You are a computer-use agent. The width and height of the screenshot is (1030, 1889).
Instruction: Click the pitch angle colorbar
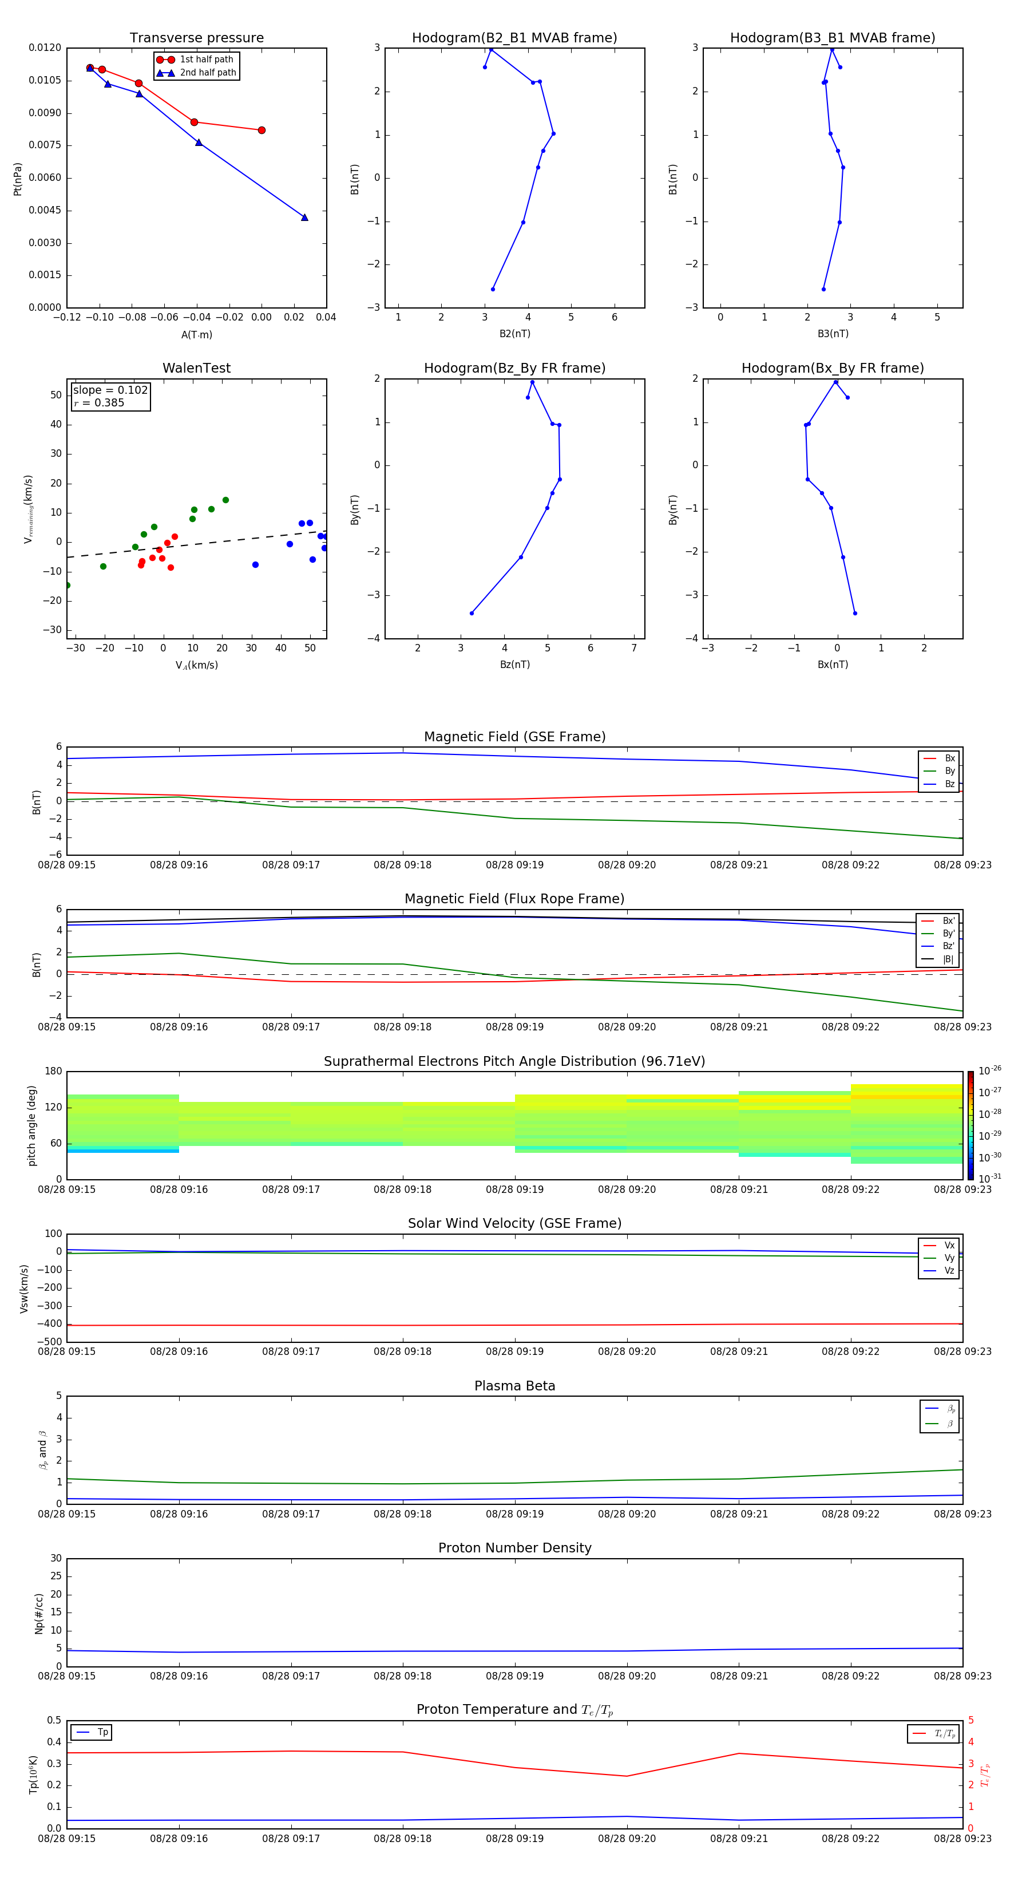(970, 1125)
